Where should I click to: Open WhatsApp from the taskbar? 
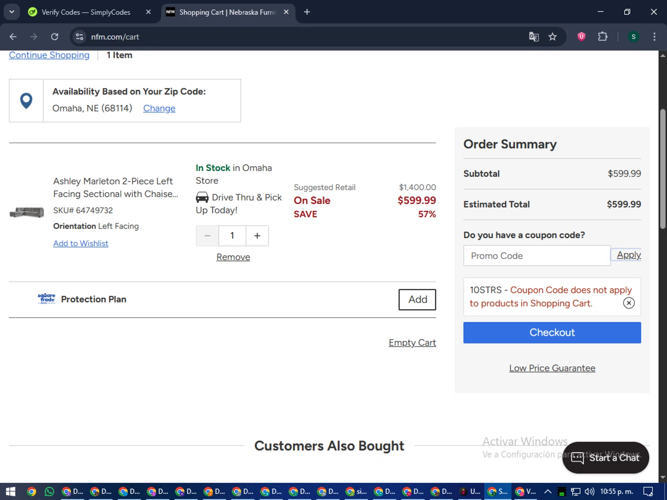pyautogui.click(x=49, y=492)
